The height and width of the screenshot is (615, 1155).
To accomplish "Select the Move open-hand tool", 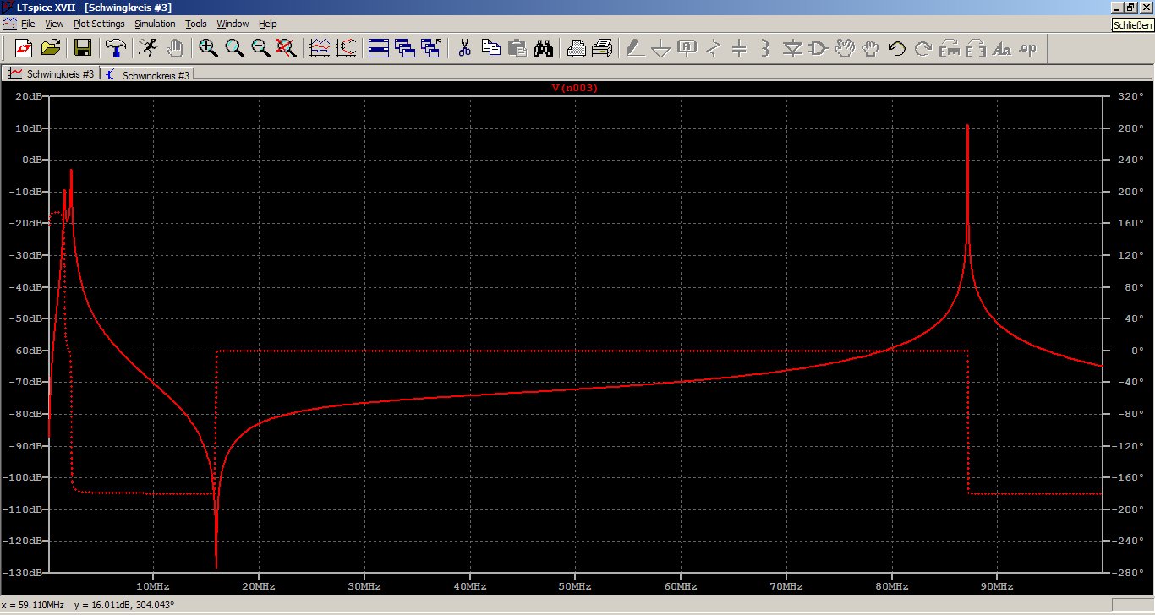I will 845,48.
